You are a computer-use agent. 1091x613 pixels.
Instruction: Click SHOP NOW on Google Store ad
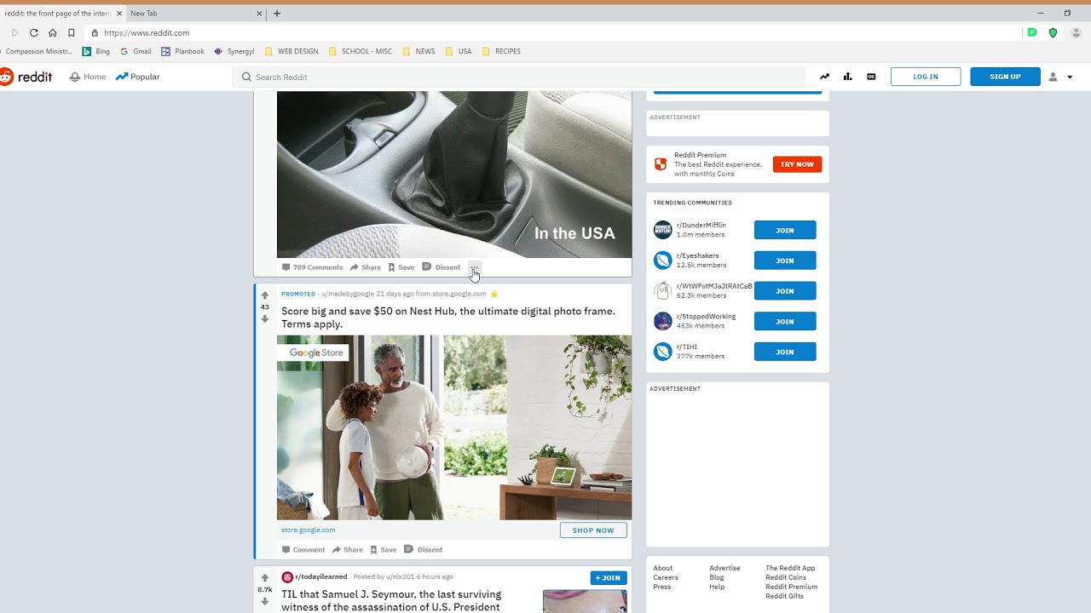593,530
